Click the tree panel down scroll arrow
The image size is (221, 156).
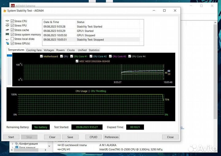(49, 146)
